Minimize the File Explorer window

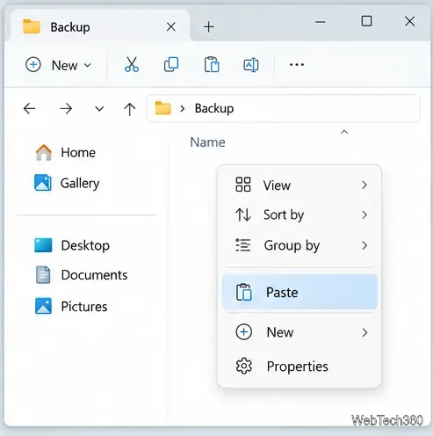[321, 22]
